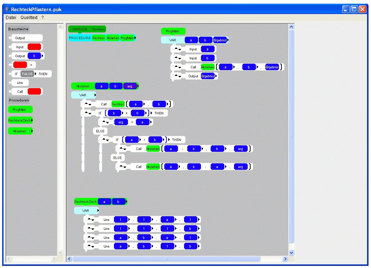The height and width of the screenshot is (268, 371).
Task: Open the Datei menu
Action: (11, 17)
